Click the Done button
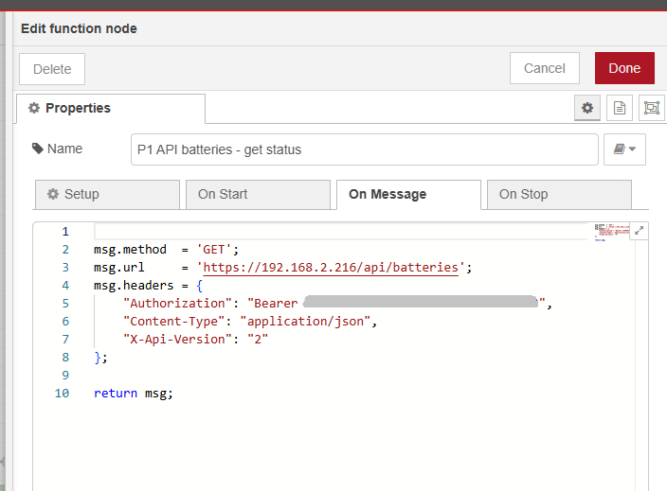The height and width of the screenshot is (491, 667). pyautogui.click(x=624, y=68)
